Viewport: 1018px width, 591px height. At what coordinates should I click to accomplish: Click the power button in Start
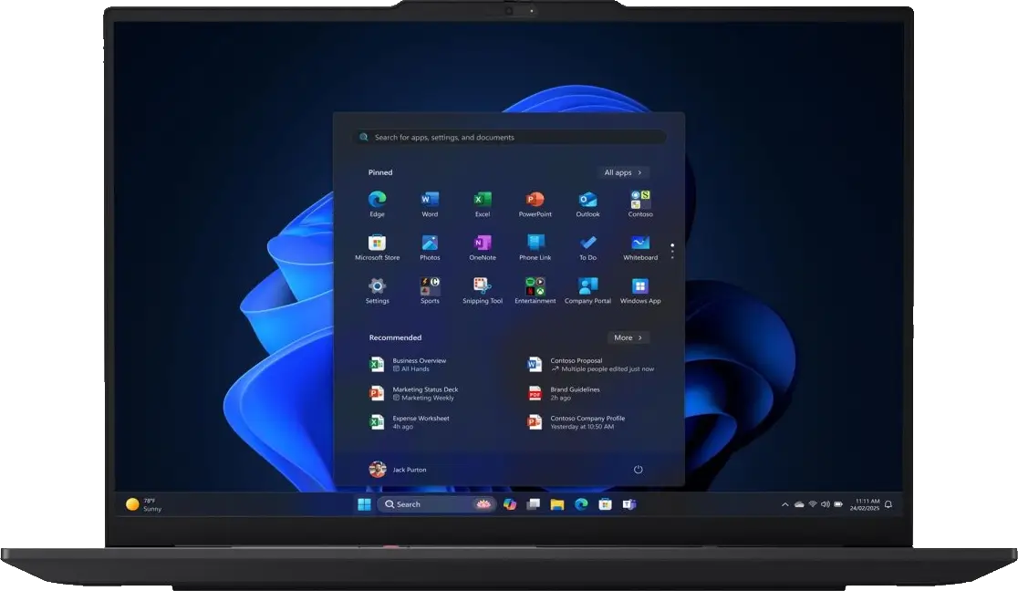(x=638, y=470)
